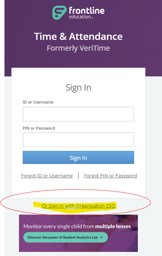Open the Forgot PIN or Password link
162x256 pixels.
(111, 176)
